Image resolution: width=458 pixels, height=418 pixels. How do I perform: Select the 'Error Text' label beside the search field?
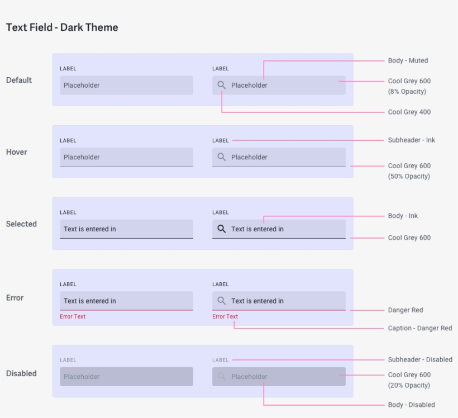225,316
